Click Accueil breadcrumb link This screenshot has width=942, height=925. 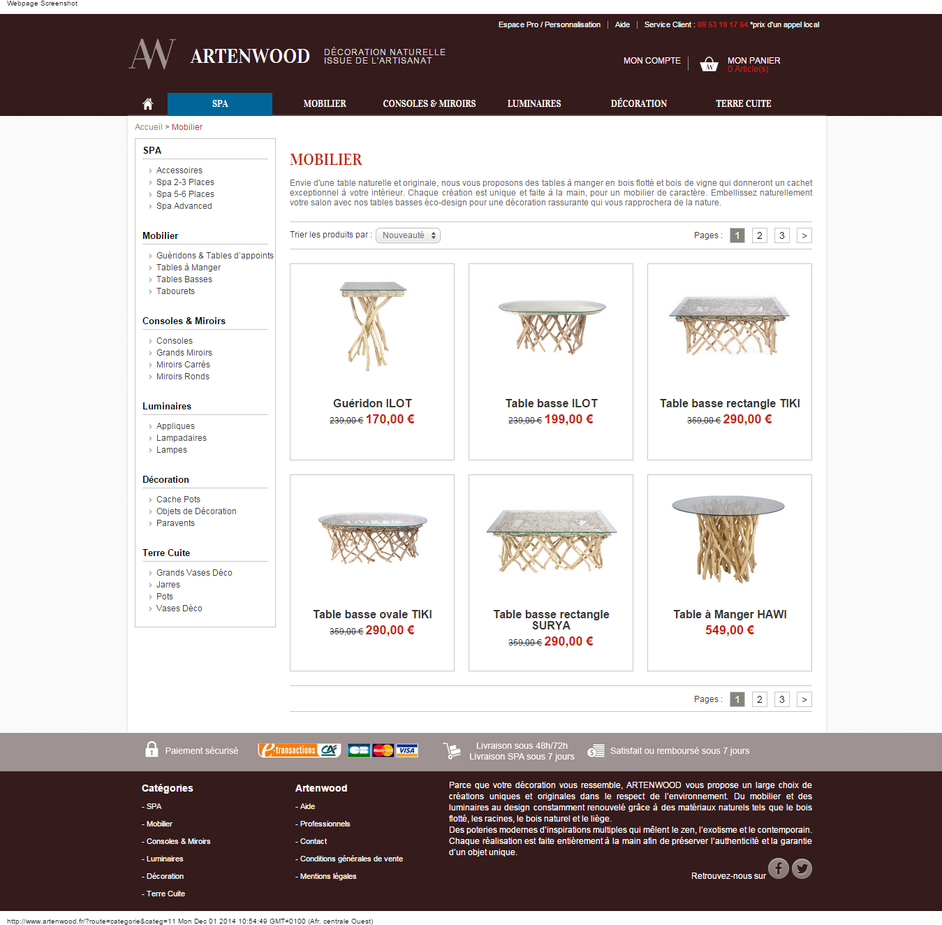point(148,127)
